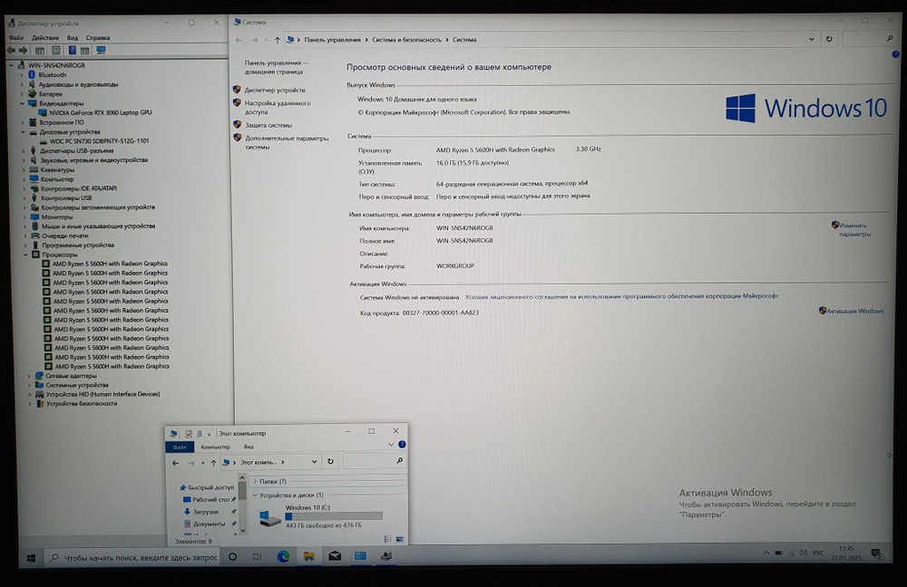Switch to the Компьютер tab in Explorer
Viewport: 907px width, 587px height.
(x=216, y=447)
